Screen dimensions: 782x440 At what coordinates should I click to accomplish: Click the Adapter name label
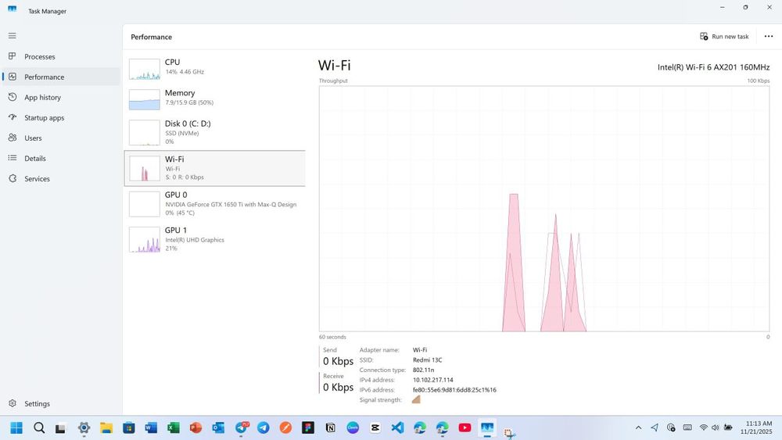pos(379,350)
